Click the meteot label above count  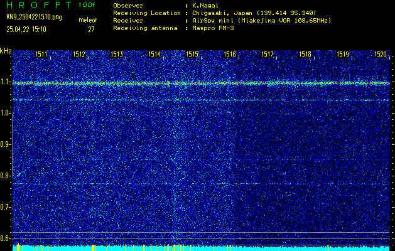pos(88,20)
